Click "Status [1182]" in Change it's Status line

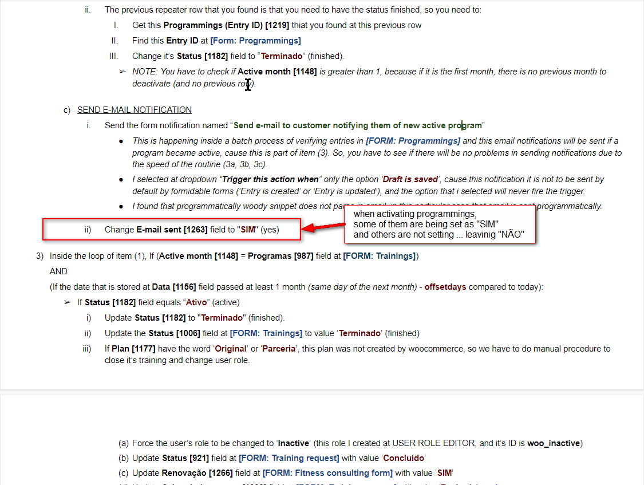202,56
